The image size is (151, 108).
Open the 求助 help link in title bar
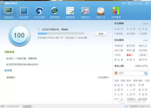[x=123, y=3]
